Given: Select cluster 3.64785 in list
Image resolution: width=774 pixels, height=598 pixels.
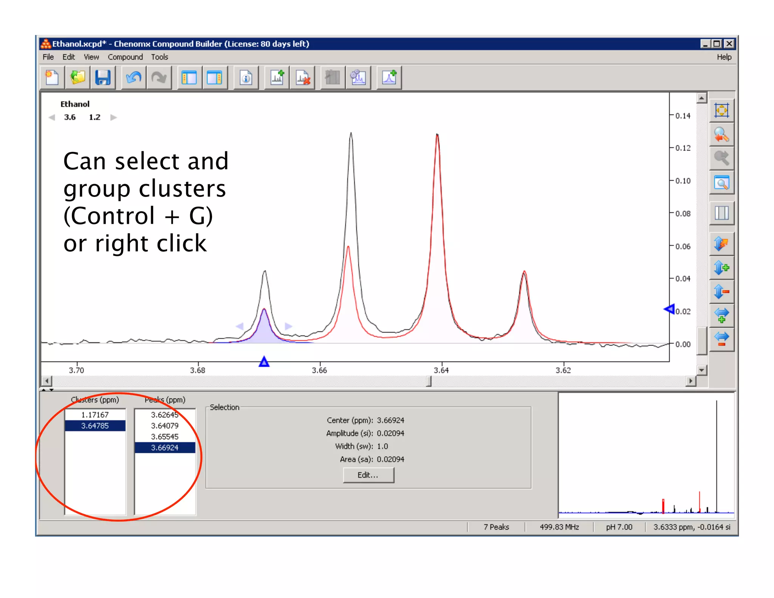Looking at the screenshot, I should pos(95,426).
